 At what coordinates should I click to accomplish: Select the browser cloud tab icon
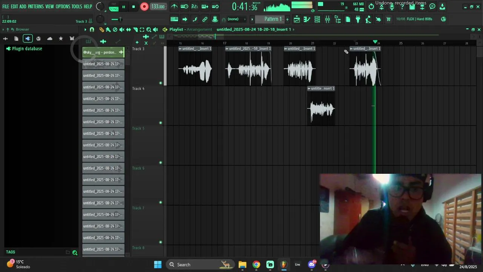coord(50,39)
